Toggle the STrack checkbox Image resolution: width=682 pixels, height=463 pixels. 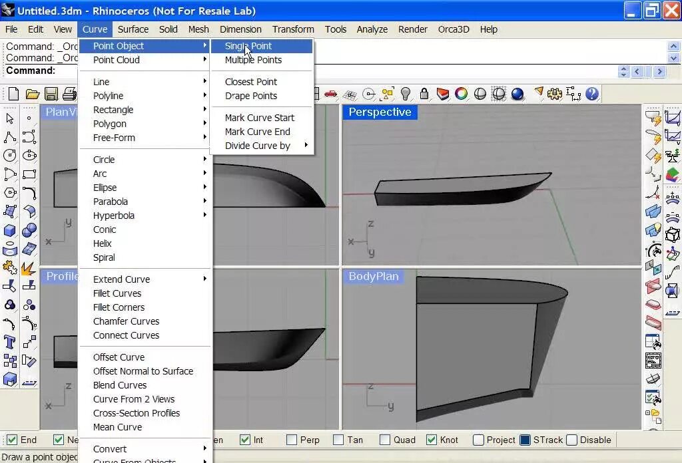525,440
